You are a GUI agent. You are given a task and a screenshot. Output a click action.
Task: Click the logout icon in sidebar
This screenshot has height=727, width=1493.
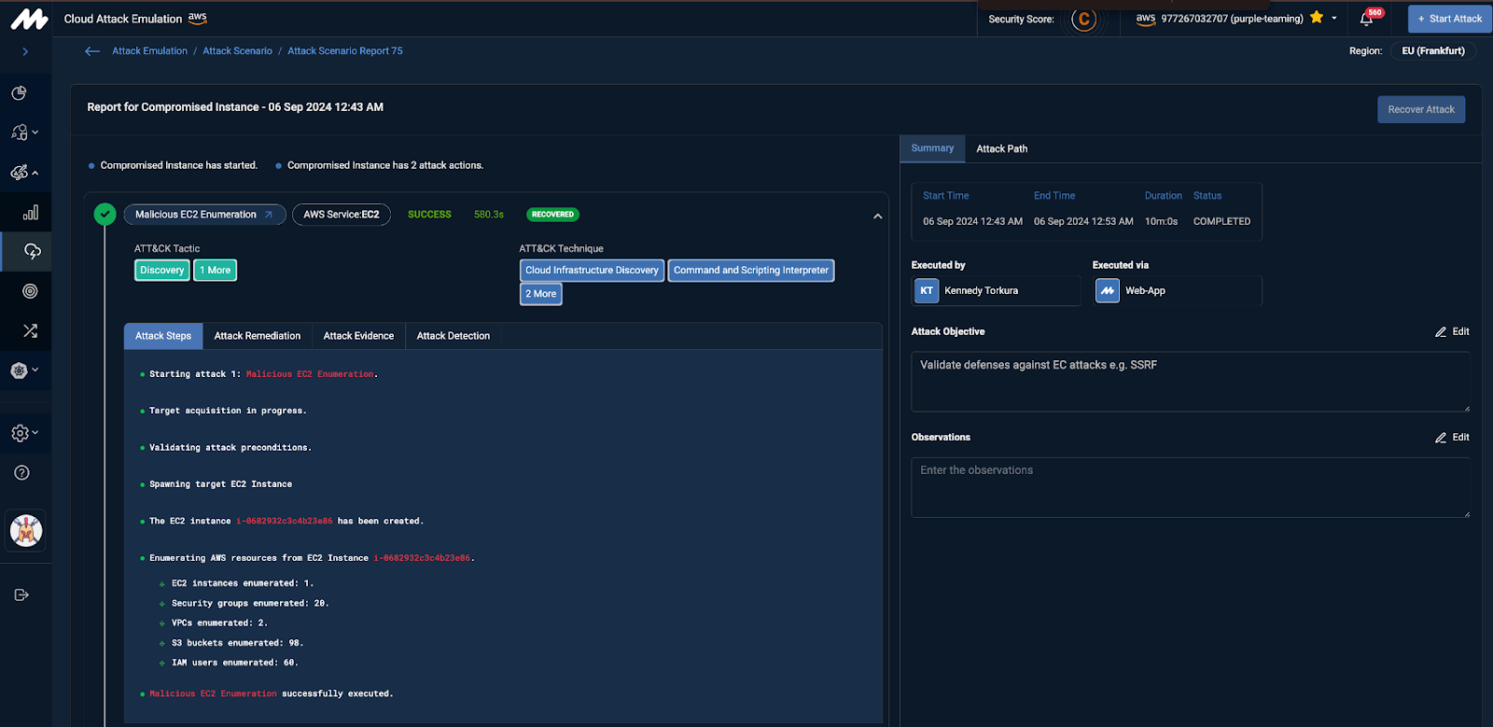(x=21, y=595)
